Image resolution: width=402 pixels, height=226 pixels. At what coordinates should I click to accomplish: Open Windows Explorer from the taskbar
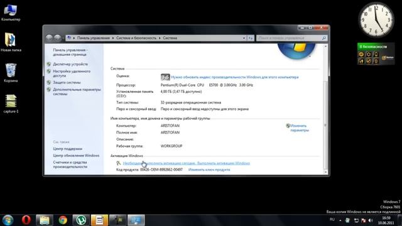point(45,220)
